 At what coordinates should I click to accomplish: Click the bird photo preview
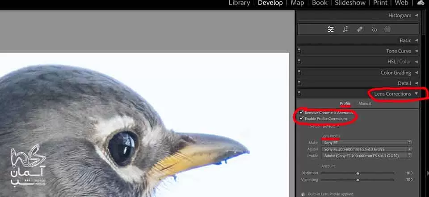coord(144,125)
